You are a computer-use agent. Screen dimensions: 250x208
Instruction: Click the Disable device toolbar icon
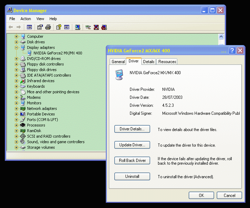click(104, 27)
